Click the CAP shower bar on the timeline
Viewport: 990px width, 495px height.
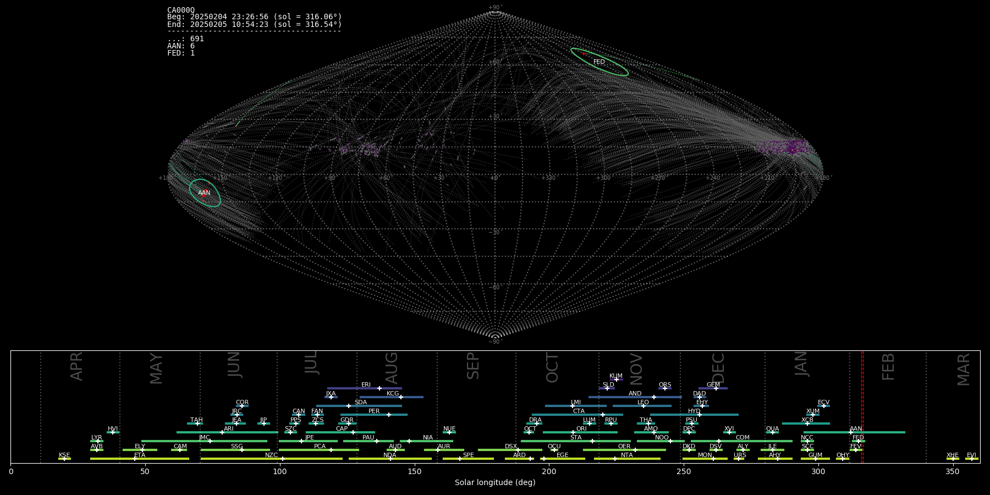click(x=340, y=432)
